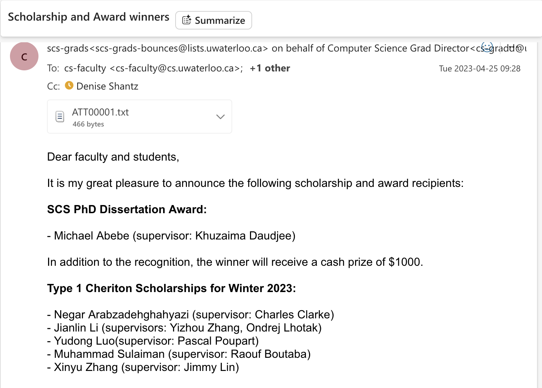This screenshot has width=542, height=388.
Task: Open the sender's round "C" avatar
Action: [x=24, y=56]
